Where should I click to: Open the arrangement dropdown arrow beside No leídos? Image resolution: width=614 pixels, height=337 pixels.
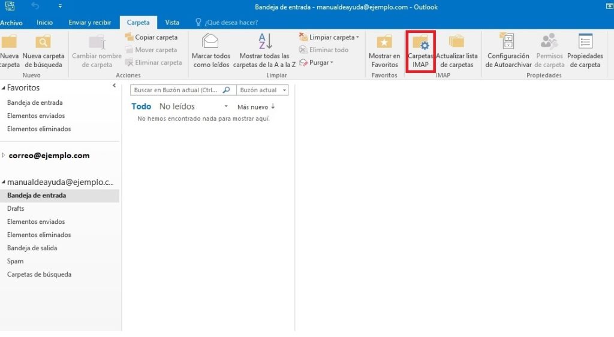tap(226, 107)
